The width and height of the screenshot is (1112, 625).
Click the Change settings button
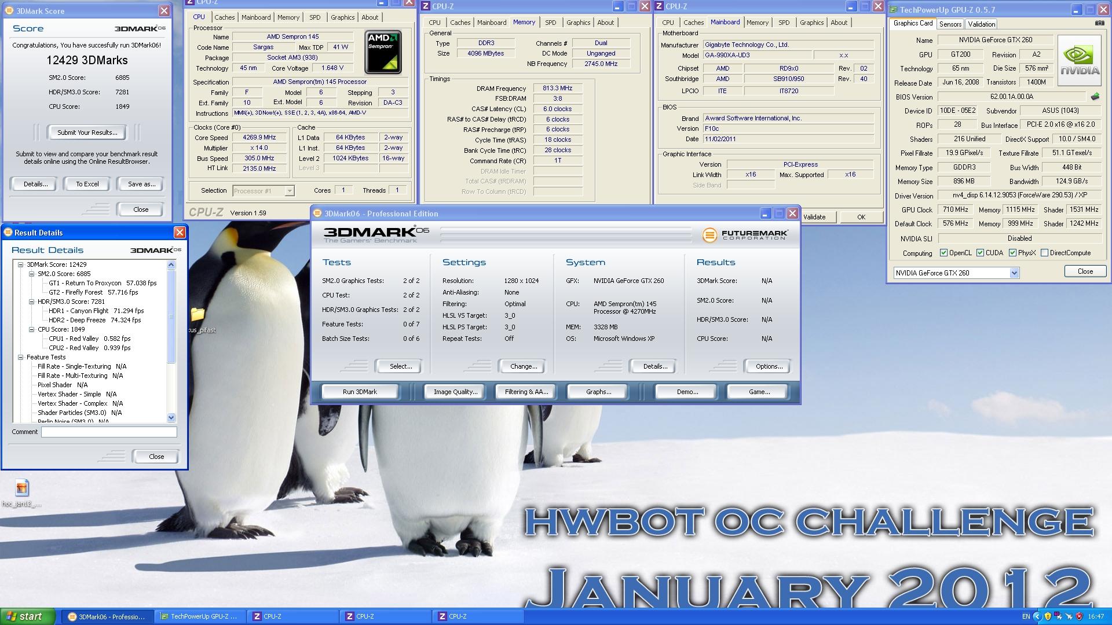click(x=524, y=366)
